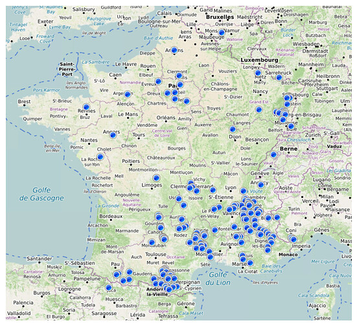Select the marker near Imperia
Viewport: 357px width, 324px height.
click(294, 240)
